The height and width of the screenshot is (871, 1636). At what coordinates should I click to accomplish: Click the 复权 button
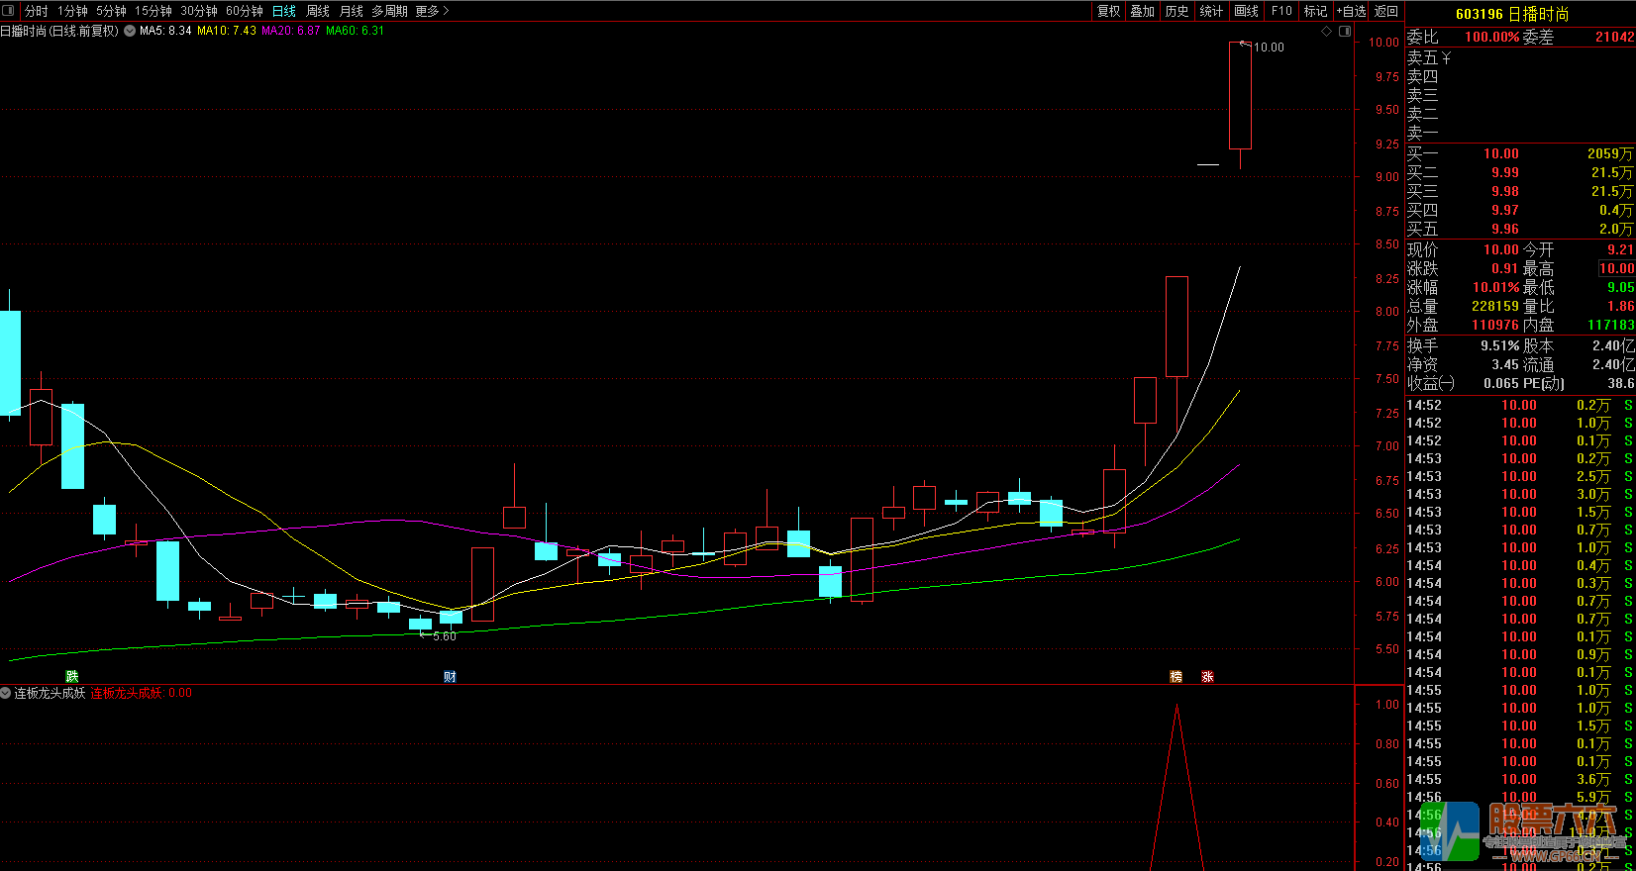pos(1108,11)
